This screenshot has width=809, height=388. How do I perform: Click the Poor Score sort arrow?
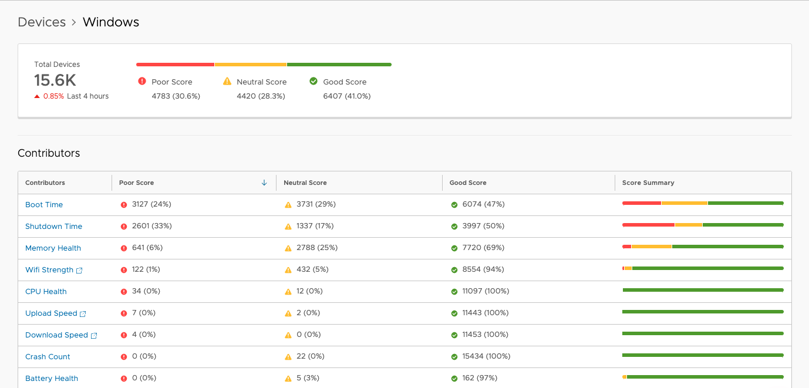[x=264, y=183]
